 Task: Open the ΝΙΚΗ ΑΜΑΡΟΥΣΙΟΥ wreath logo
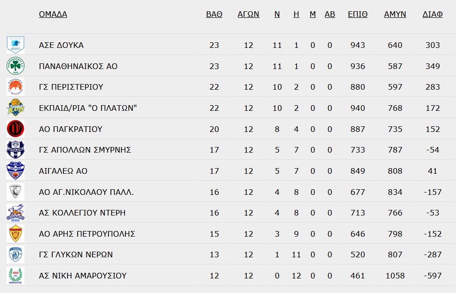pos(16,275)
